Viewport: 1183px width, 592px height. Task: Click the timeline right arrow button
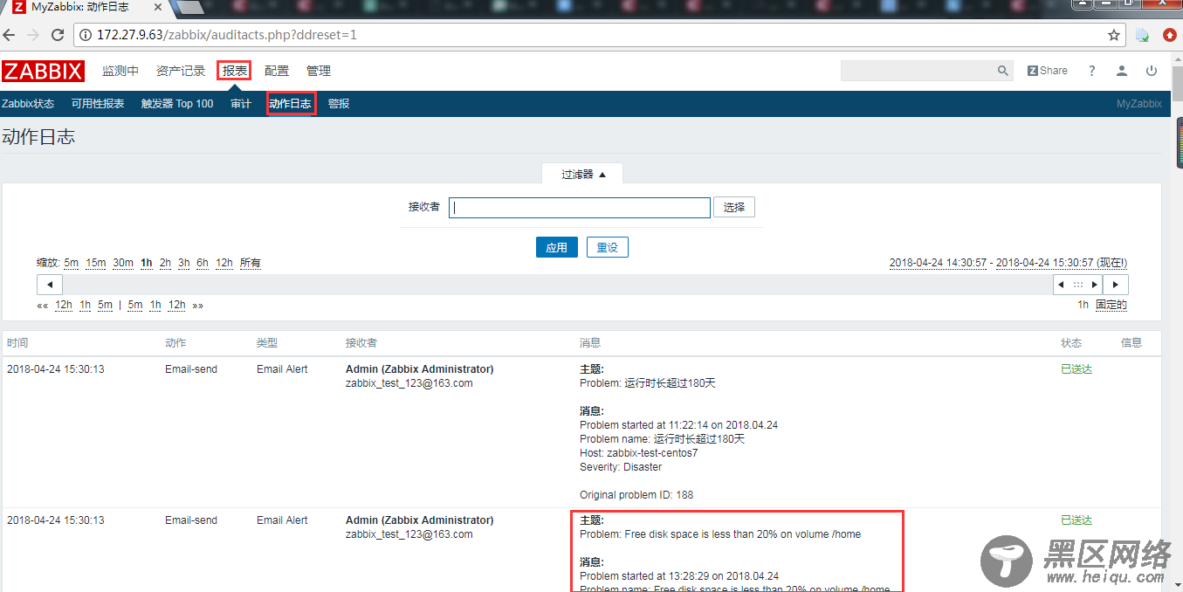coord(1116,285)
